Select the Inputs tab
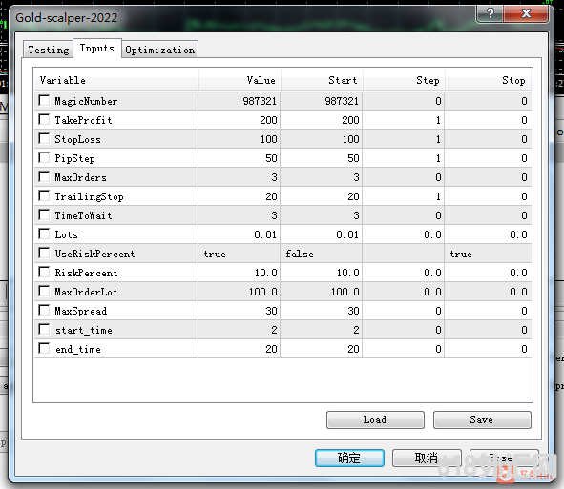 coord(97,49)
